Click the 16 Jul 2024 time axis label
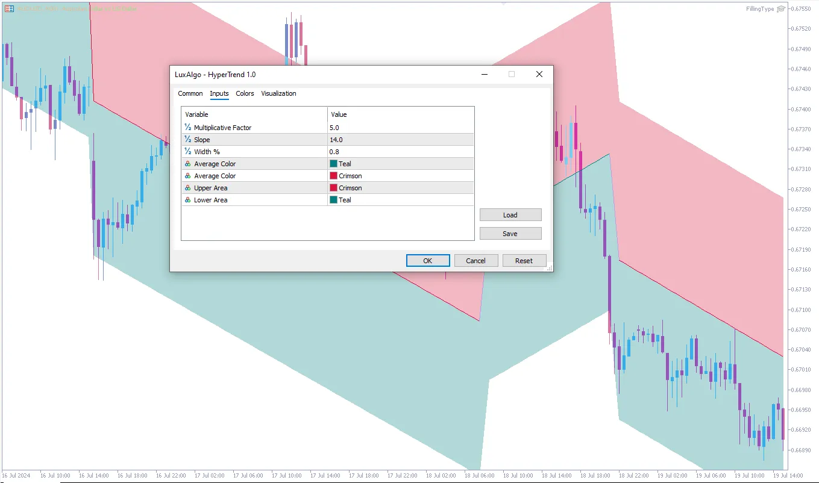The width and height of the screenshot is (819, 483). 16,476
